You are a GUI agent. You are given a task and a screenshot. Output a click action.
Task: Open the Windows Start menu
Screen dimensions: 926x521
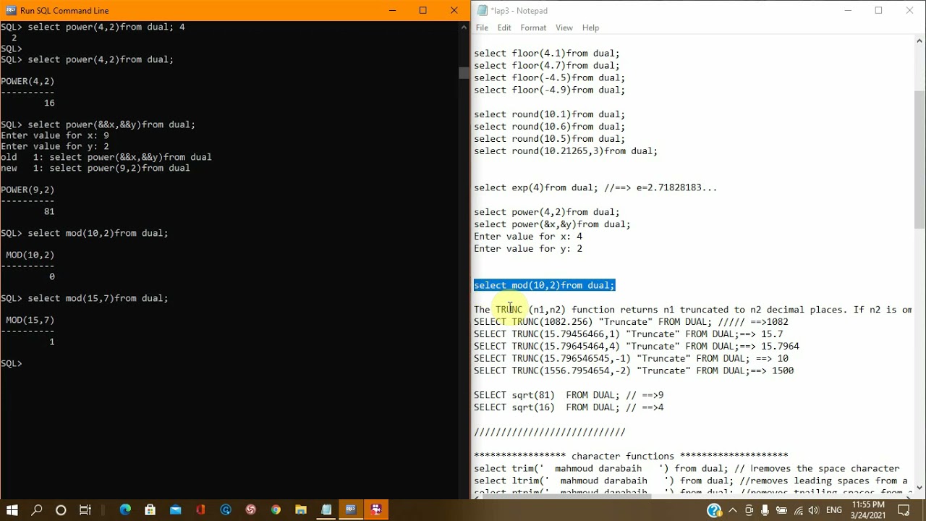[12, 510]
